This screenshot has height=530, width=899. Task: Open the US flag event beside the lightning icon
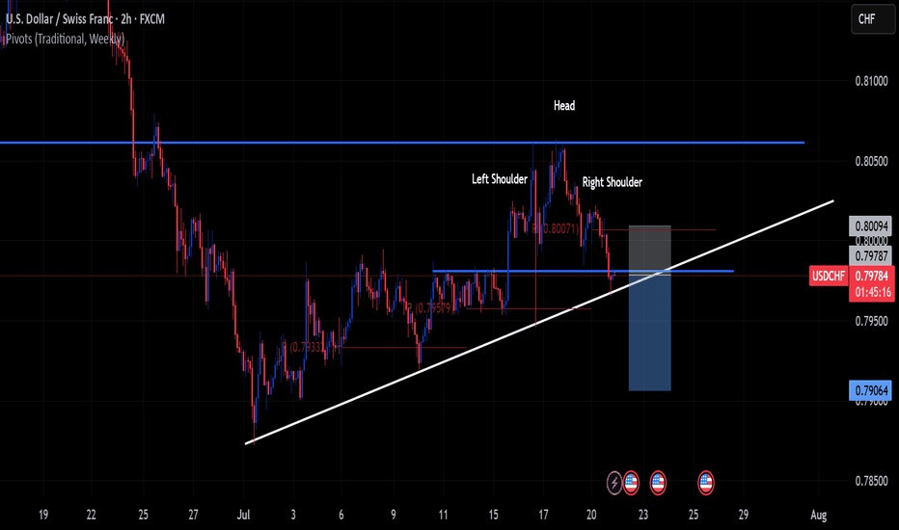631,483
